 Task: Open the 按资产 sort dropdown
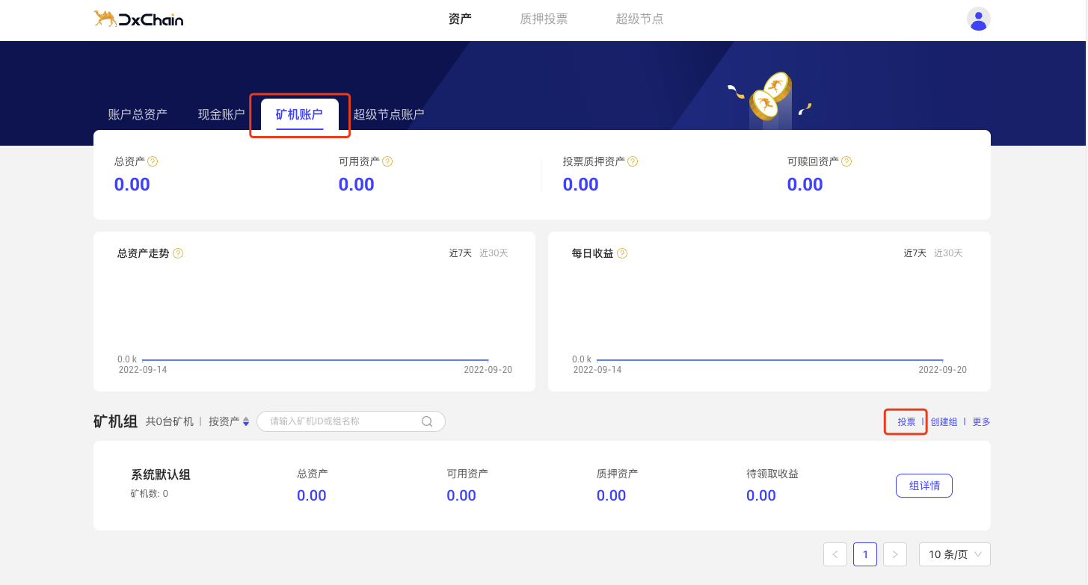tap(229, 421)
